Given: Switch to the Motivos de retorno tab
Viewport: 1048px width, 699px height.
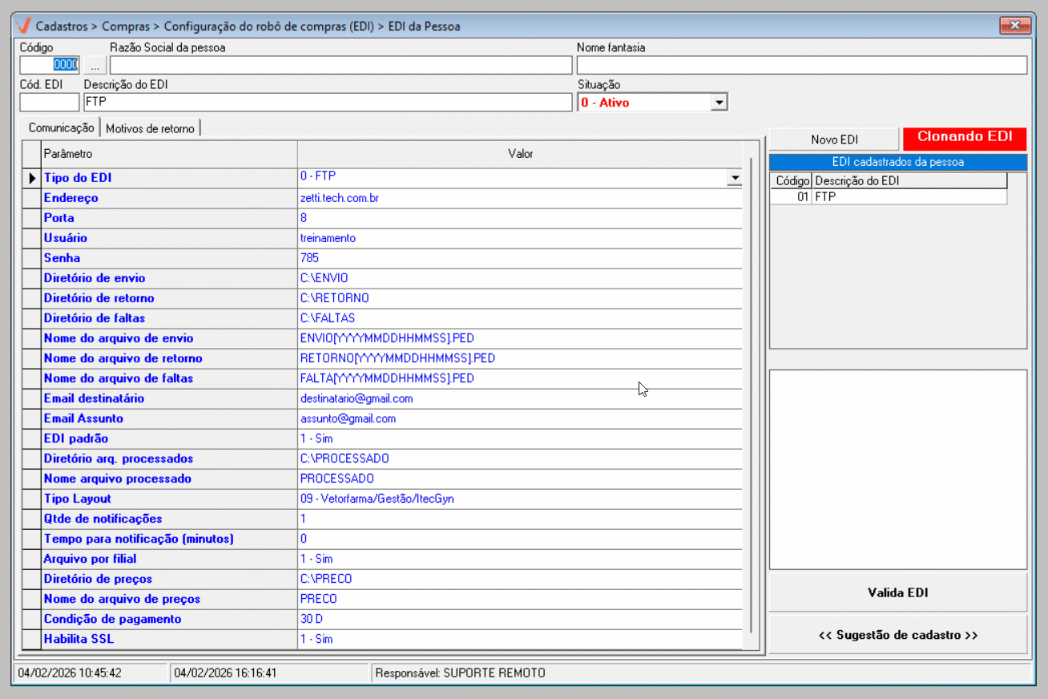Looking at the screenshot, I should click(150, 128).
